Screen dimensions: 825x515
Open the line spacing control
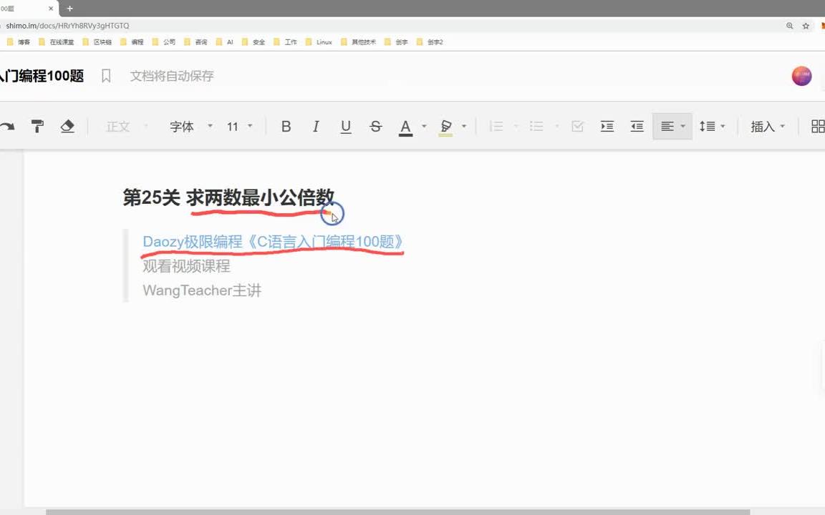click(x=708, y=127)
